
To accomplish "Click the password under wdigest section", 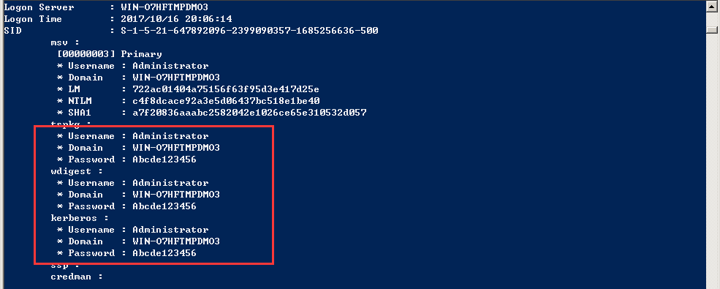I will tap(164, 206).
